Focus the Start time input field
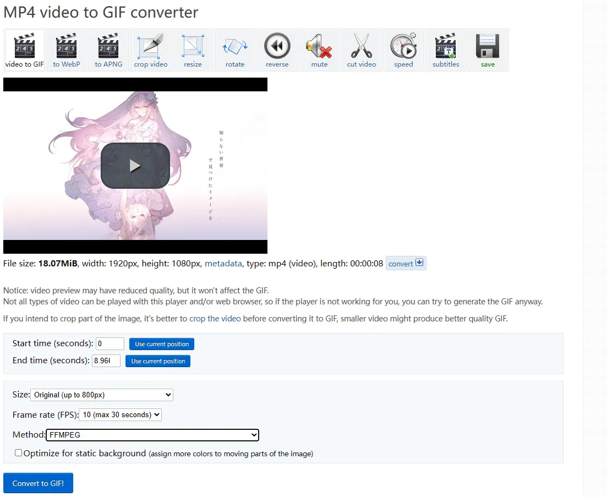Screen dimensions: 607x497 pos(110,344)
